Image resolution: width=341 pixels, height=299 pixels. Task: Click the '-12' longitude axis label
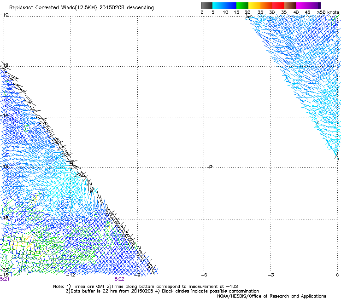(71, 275)
